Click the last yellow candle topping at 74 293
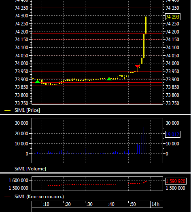 pos(146,25)
